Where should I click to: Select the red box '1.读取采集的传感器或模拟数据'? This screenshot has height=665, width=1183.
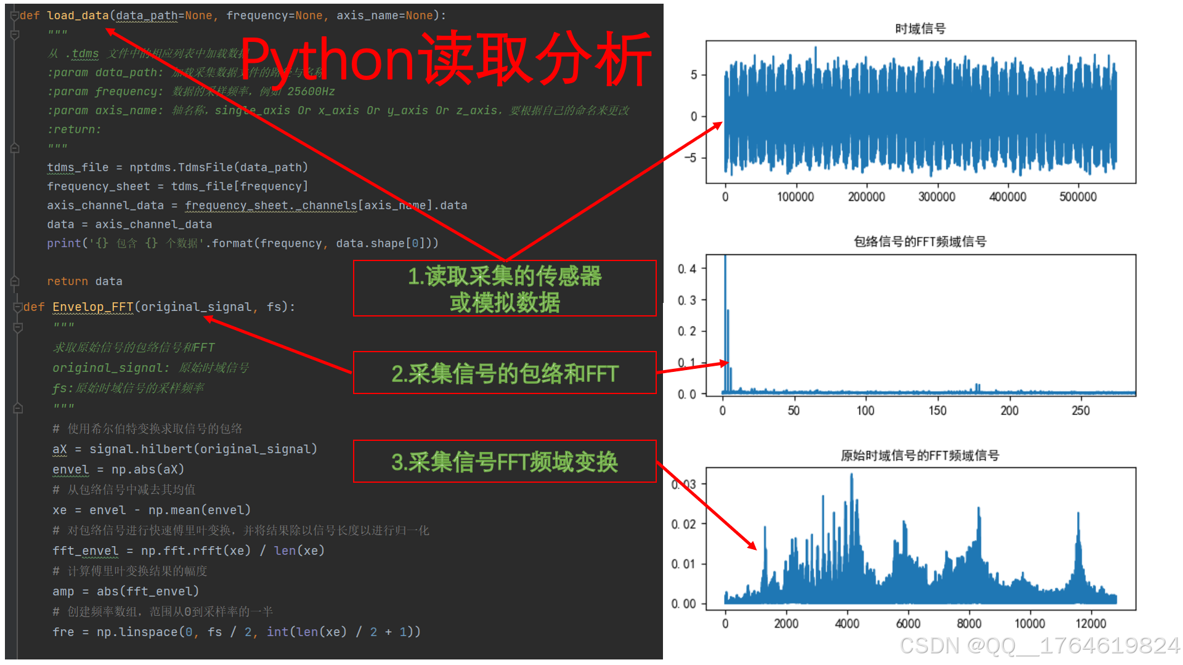[x=504, y=288]
